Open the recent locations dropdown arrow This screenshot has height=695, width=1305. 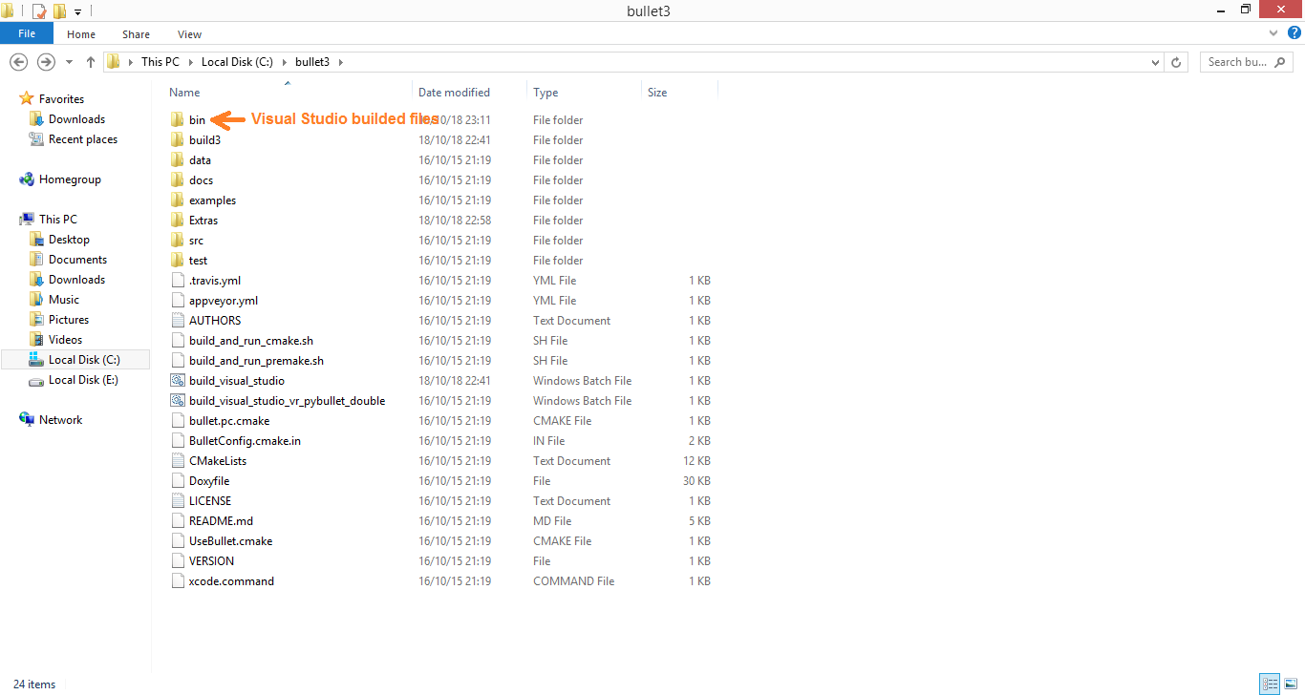pyautogui.click(x=69, y=62)
